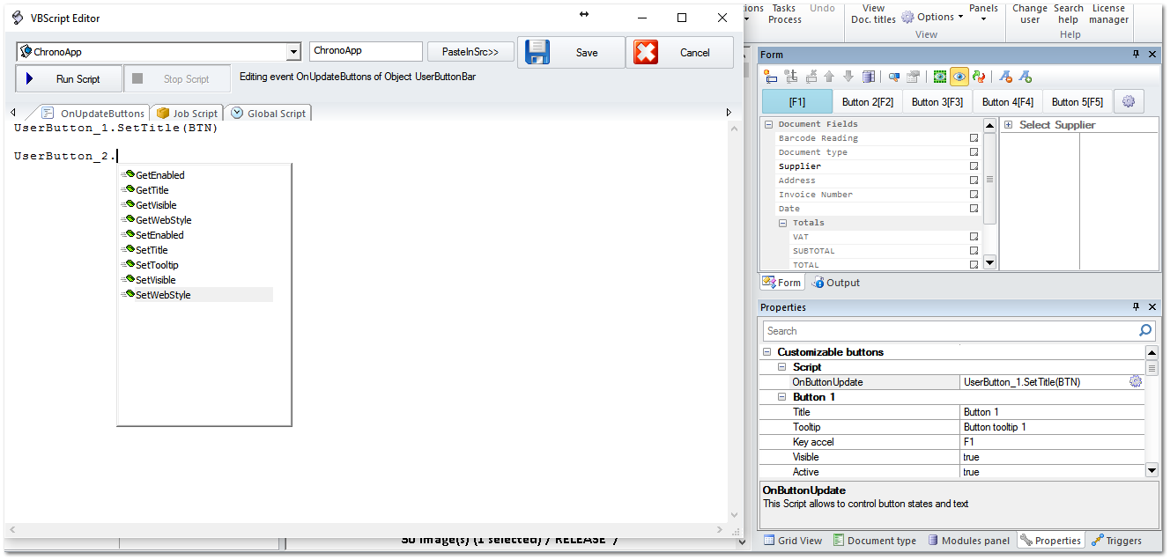Click the gear icon on the OnButtonUpdate row

point(1135,380)
